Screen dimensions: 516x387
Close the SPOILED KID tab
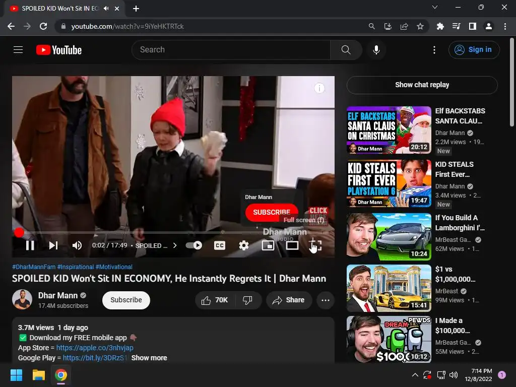pos(116,9)
